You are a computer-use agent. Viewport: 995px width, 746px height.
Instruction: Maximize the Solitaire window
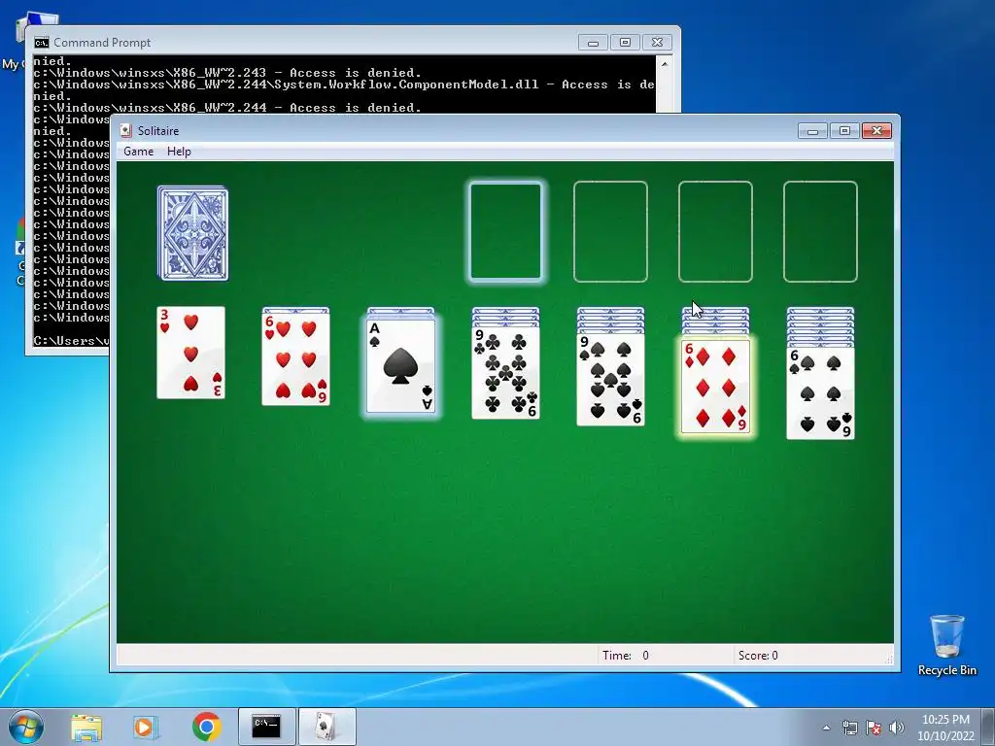pos(844,131)
